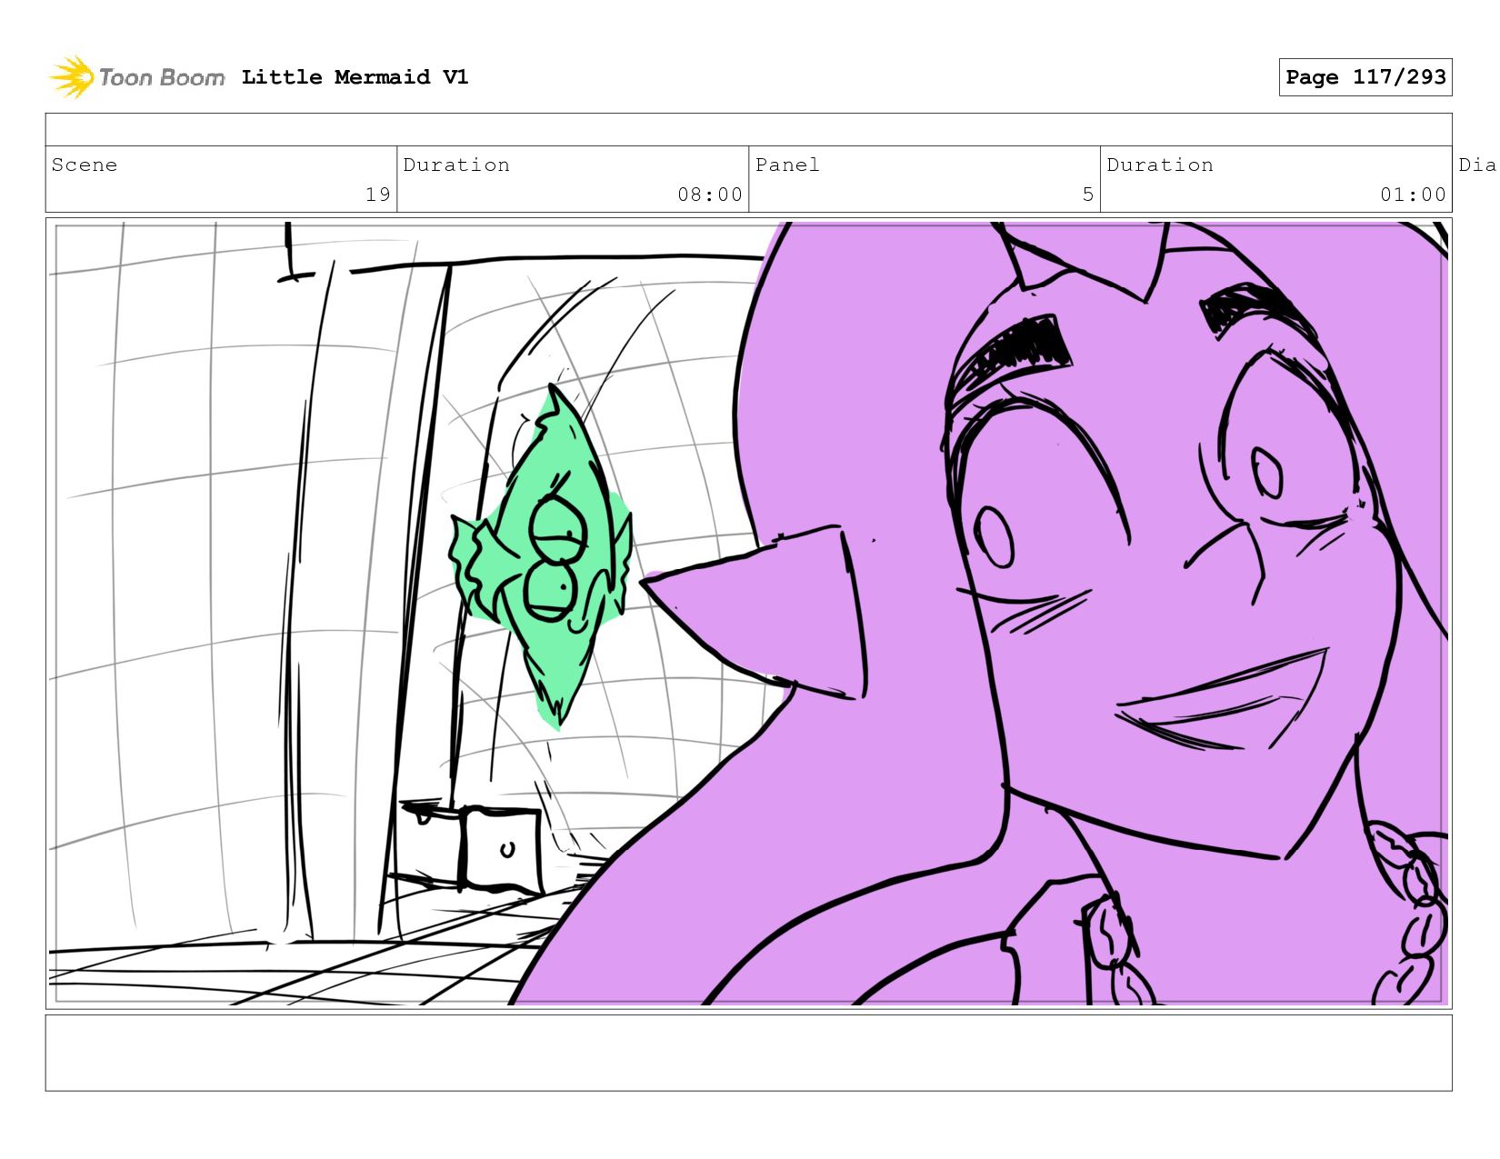Select the scene number value '19'
Screen dimensions: 1500x1159
point(377,195)
